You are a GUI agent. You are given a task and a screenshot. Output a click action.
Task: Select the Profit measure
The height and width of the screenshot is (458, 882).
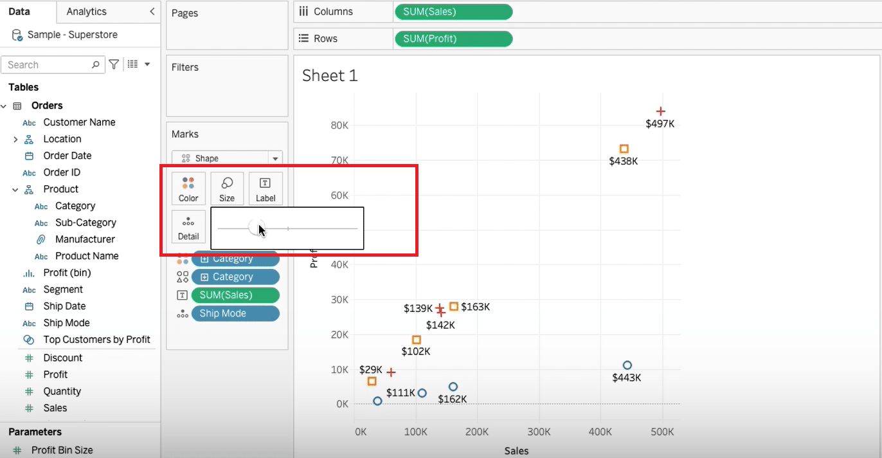[55, 374]
